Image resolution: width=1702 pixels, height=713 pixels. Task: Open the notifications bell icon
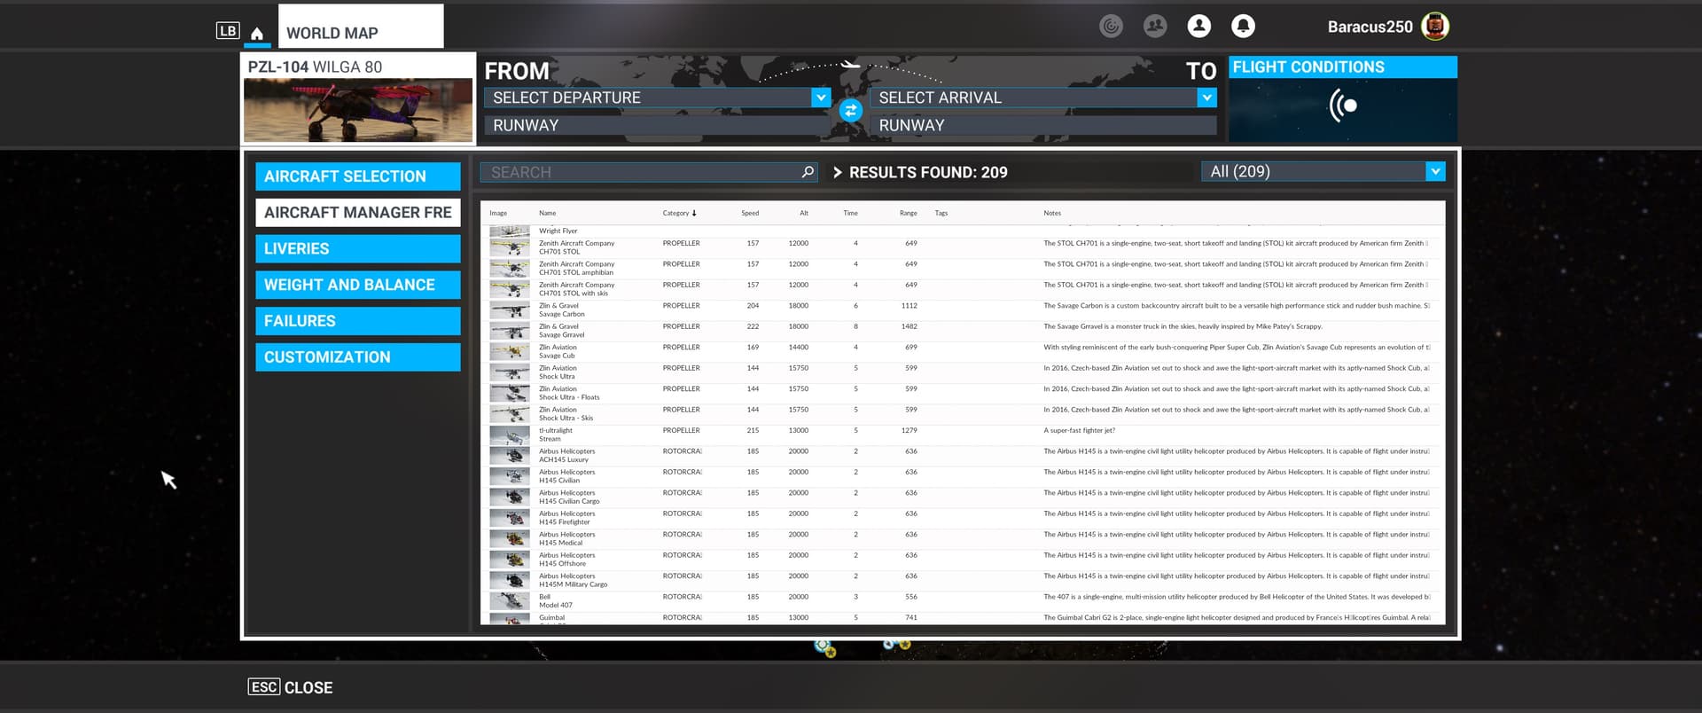coord(1243,27)
